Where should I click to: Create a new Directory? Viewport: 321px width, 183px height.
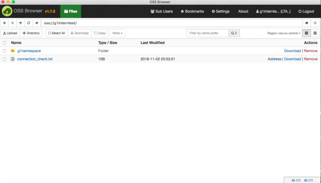(31, 33)
